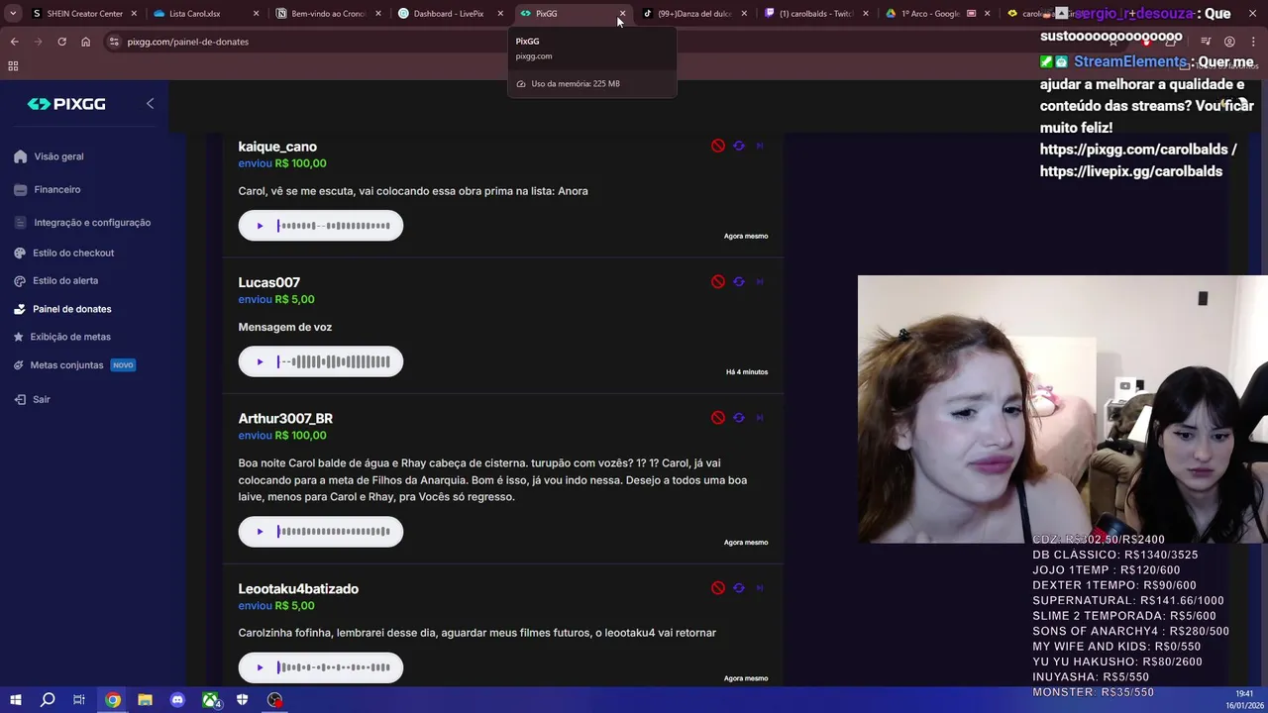This screenshot has width=1268, height=713.
Task: Open Estilo do alerta page
Action: click(x=56, y=280)
